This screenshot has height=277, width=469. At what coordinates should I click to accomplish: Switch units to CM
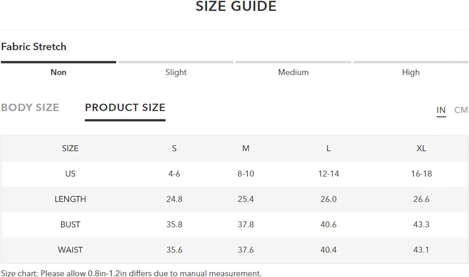pyautogui.click(x=461, y=110)
